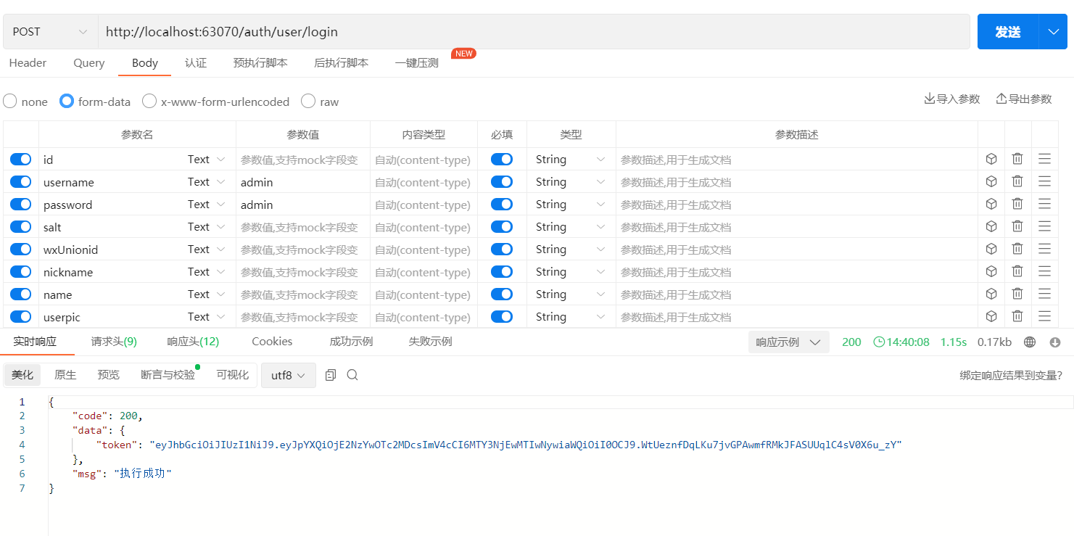Viewport: 1074px width, 536px height.
Task: Open the String type dropdown for nickname
Action: (x=571, y=272)
